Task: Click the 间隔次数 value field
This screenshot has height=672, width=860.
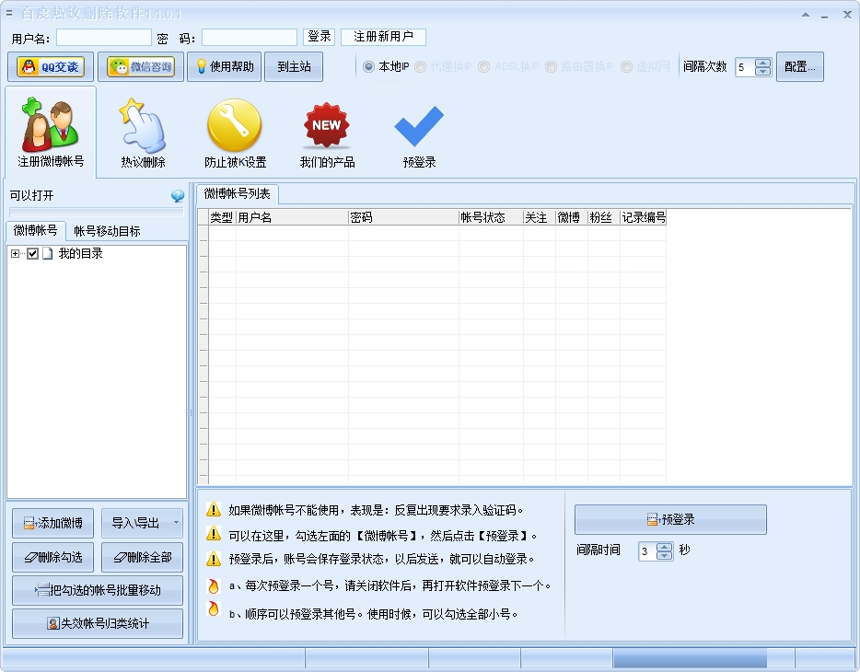Action: click(x=745, y=67)
